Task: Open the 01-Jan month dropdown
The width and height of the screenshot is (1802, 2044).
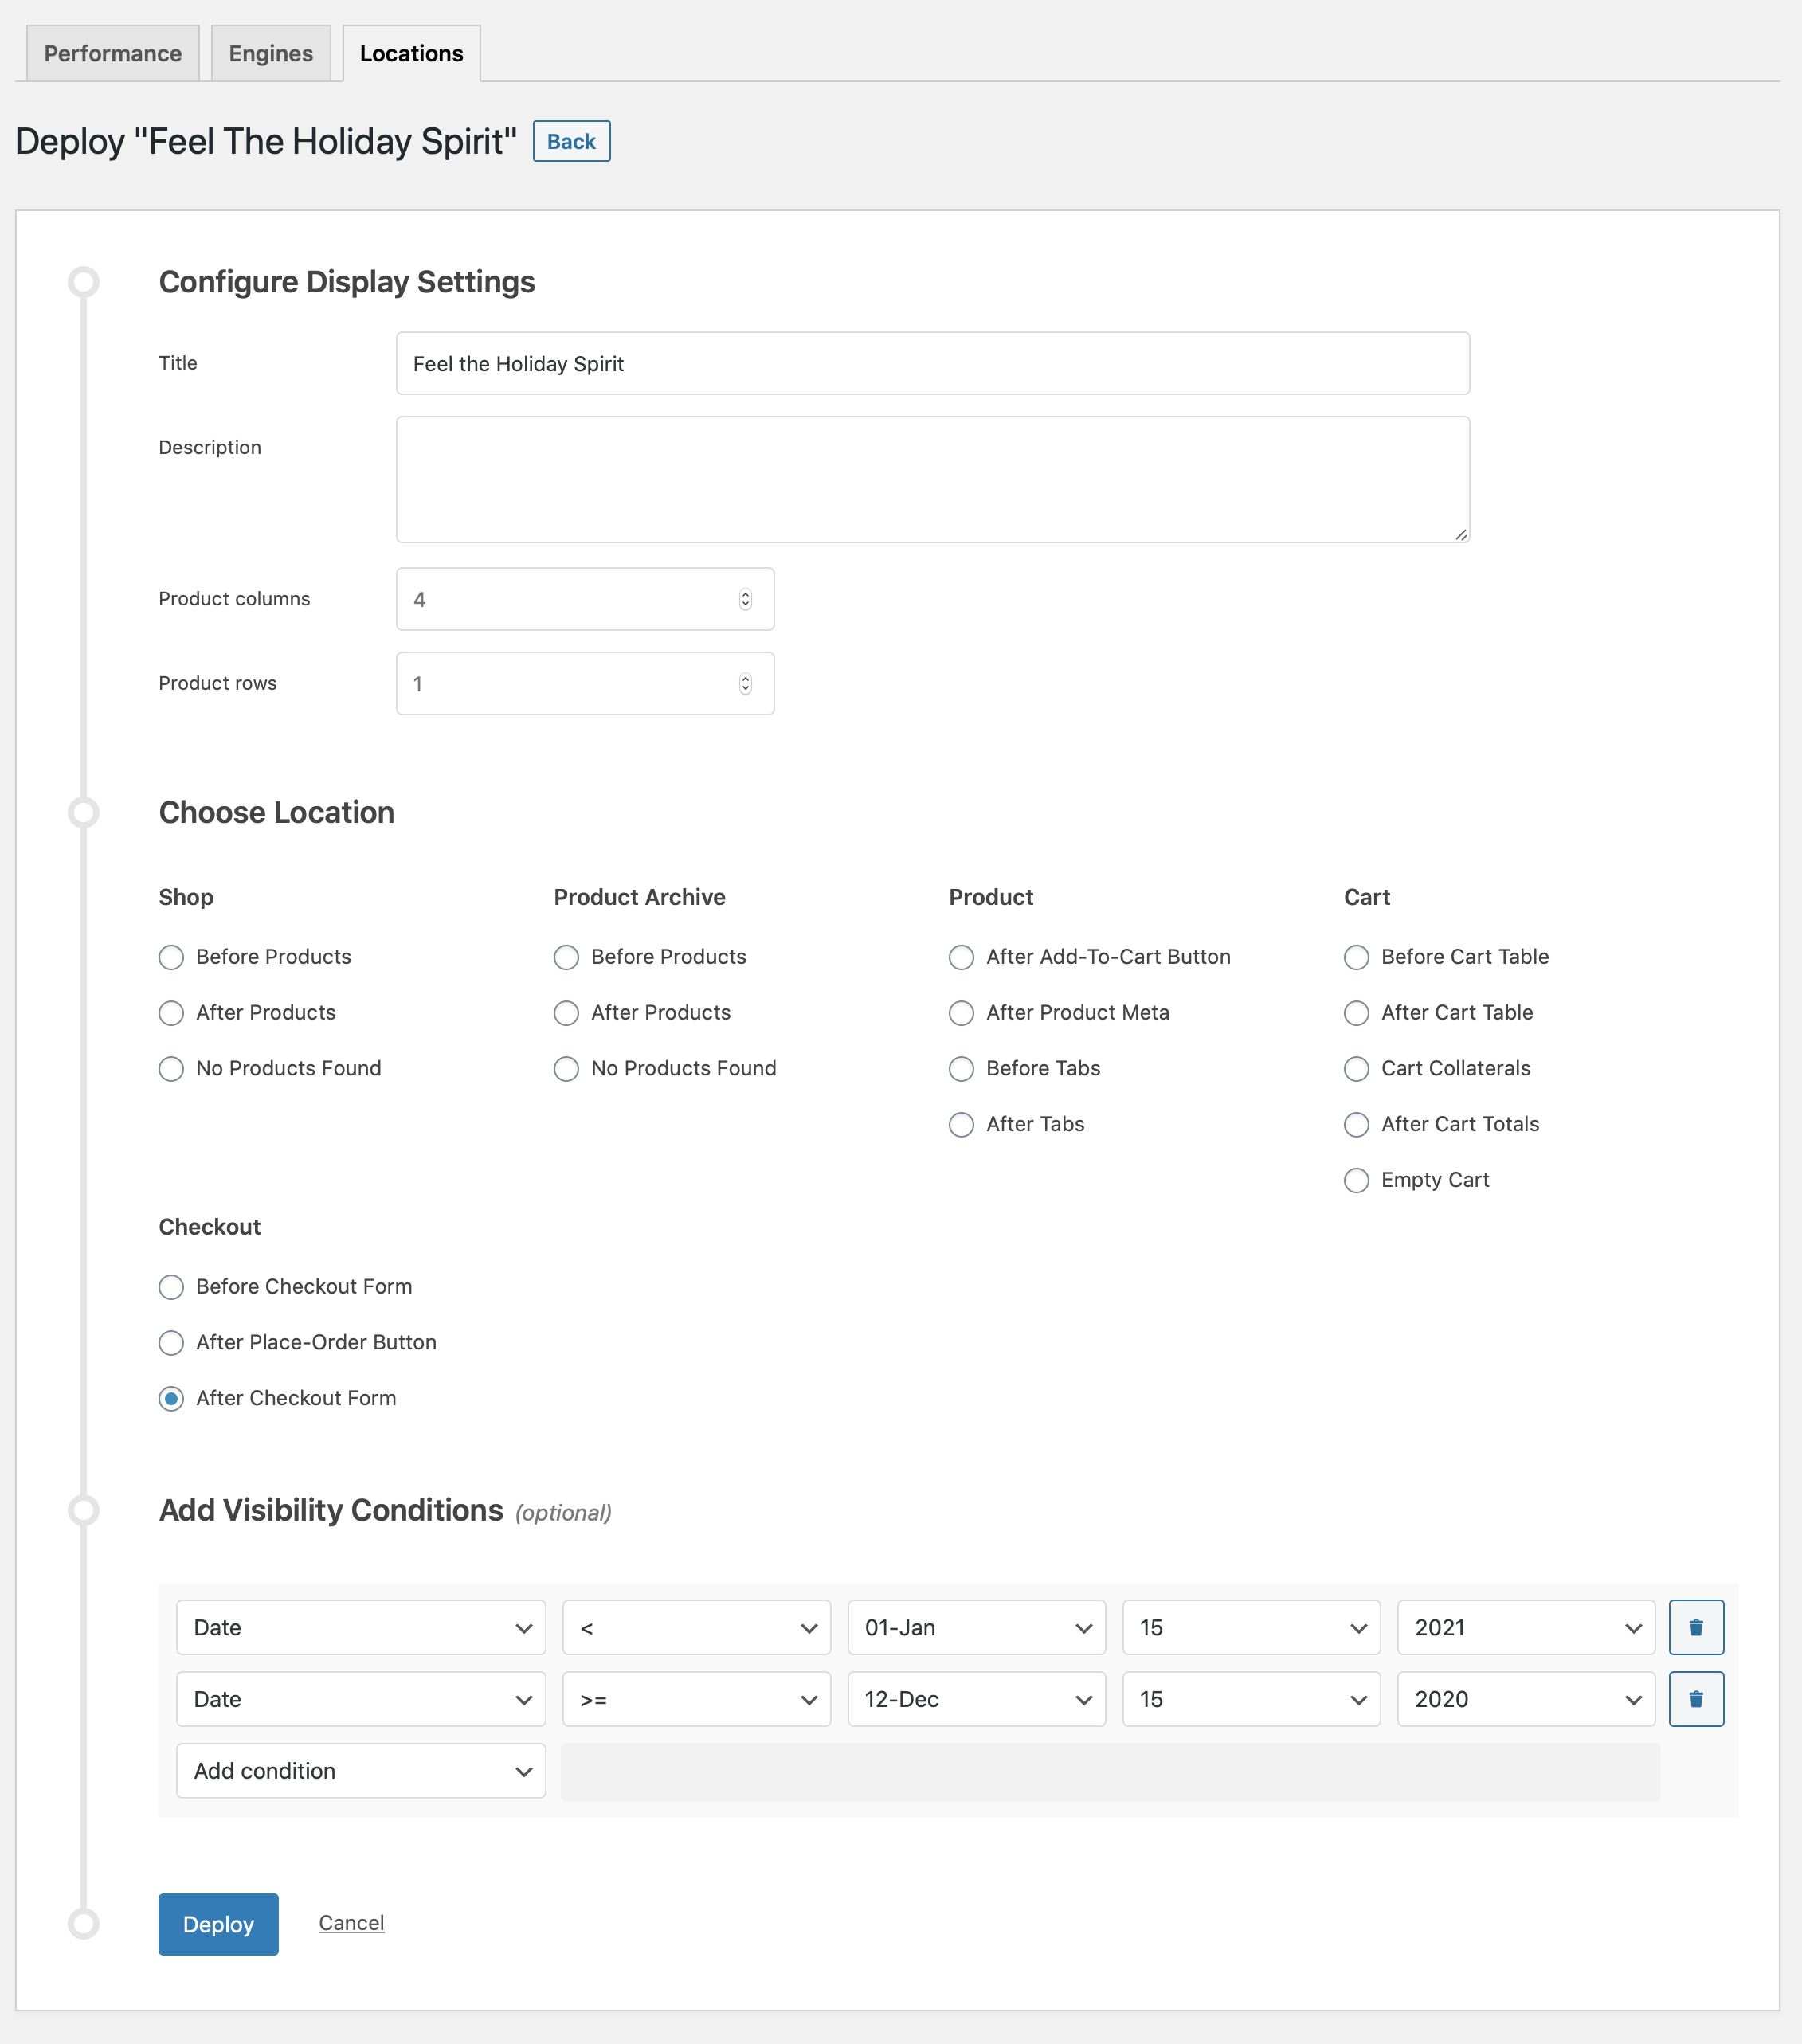Action: click(x=976, y=1627)
